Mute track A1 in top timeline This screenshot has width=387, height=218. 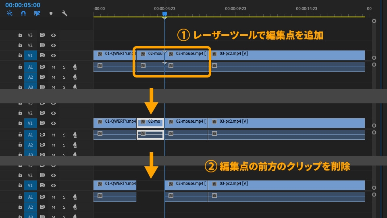pos(53,67)
